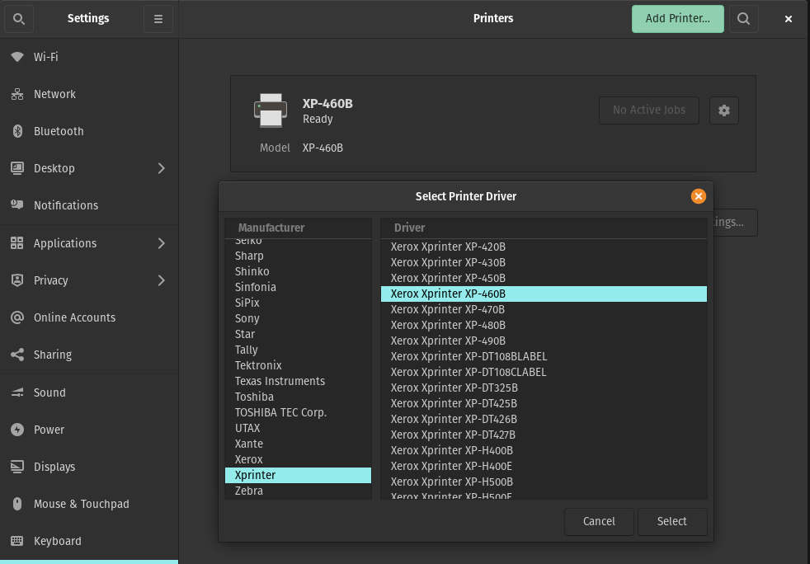Choose Xerox Xprinter XP-430B driver

[x=544, y=262]
